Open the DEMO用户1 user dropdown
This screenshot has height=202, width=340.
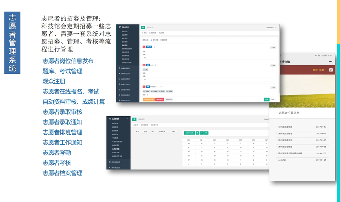[271, 28]
